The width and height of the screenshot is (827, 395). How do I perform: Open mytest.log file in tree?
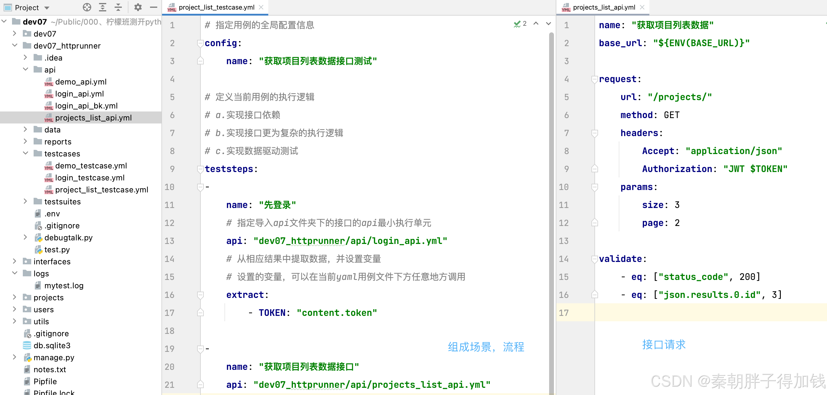coord(64,285)
